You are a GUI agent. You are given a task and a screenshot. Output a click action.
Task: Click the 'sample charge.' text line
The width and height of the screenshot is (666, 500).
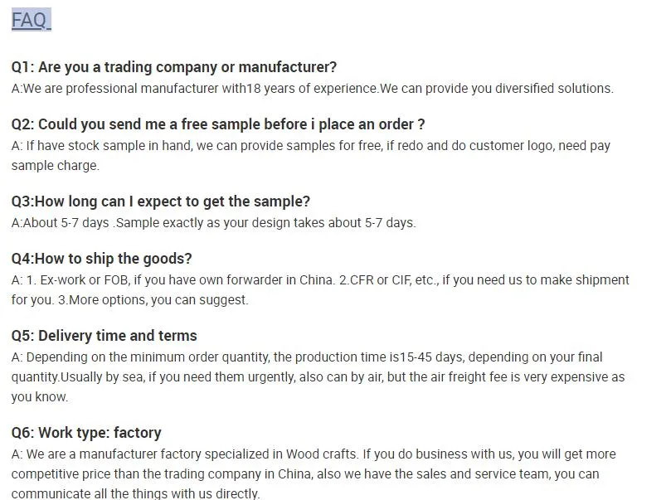55,166
